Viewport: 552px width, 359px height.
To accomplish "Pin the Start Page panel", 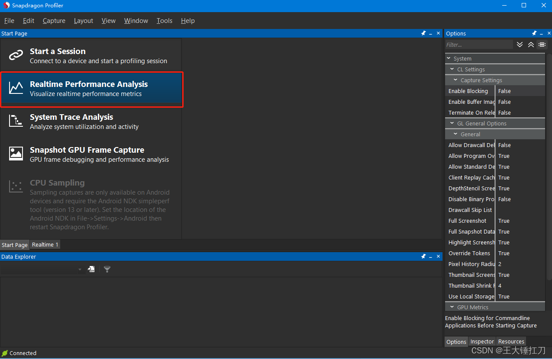I will [423, 33].
